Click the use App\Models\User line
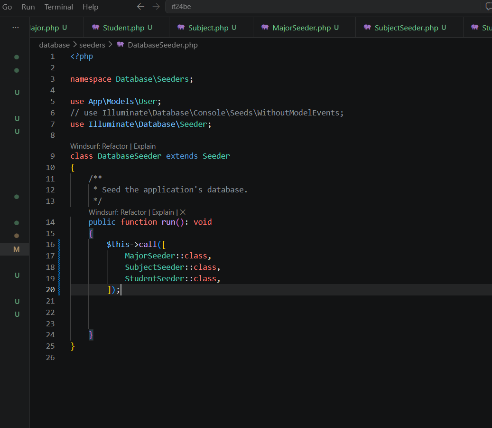 click(x=115, y=101)
